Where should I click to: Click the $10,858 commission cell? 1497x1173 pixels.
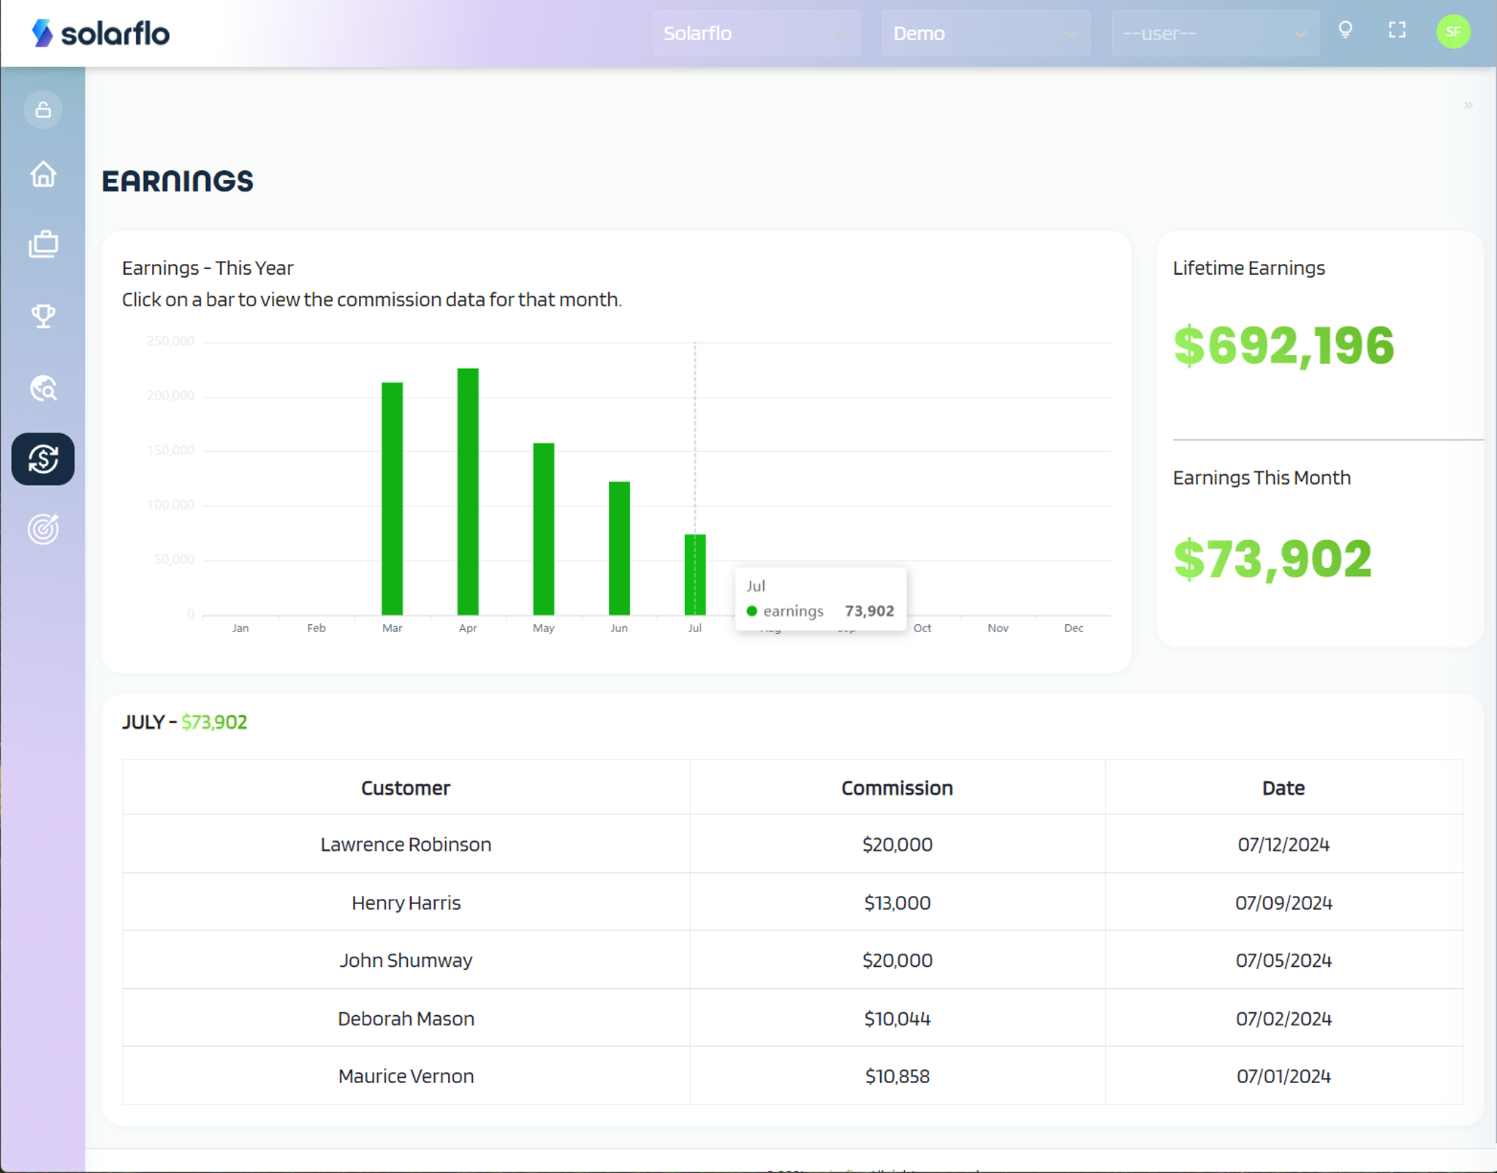(x=897, y=1076)
